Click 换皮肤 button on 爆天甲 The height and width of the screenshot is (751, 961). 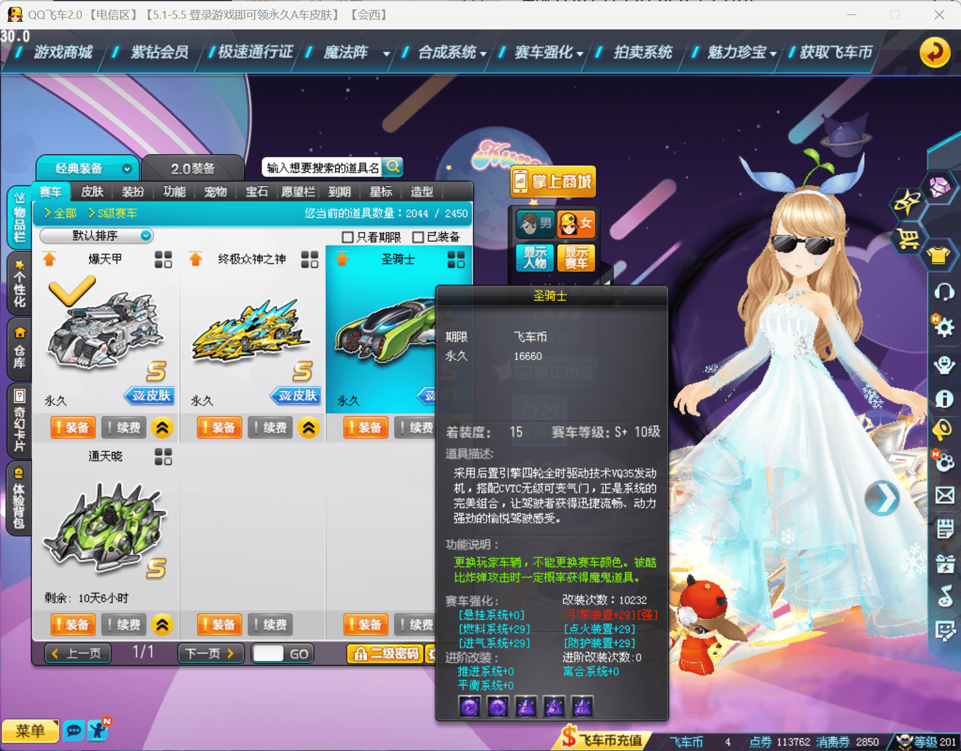(150, 396)
